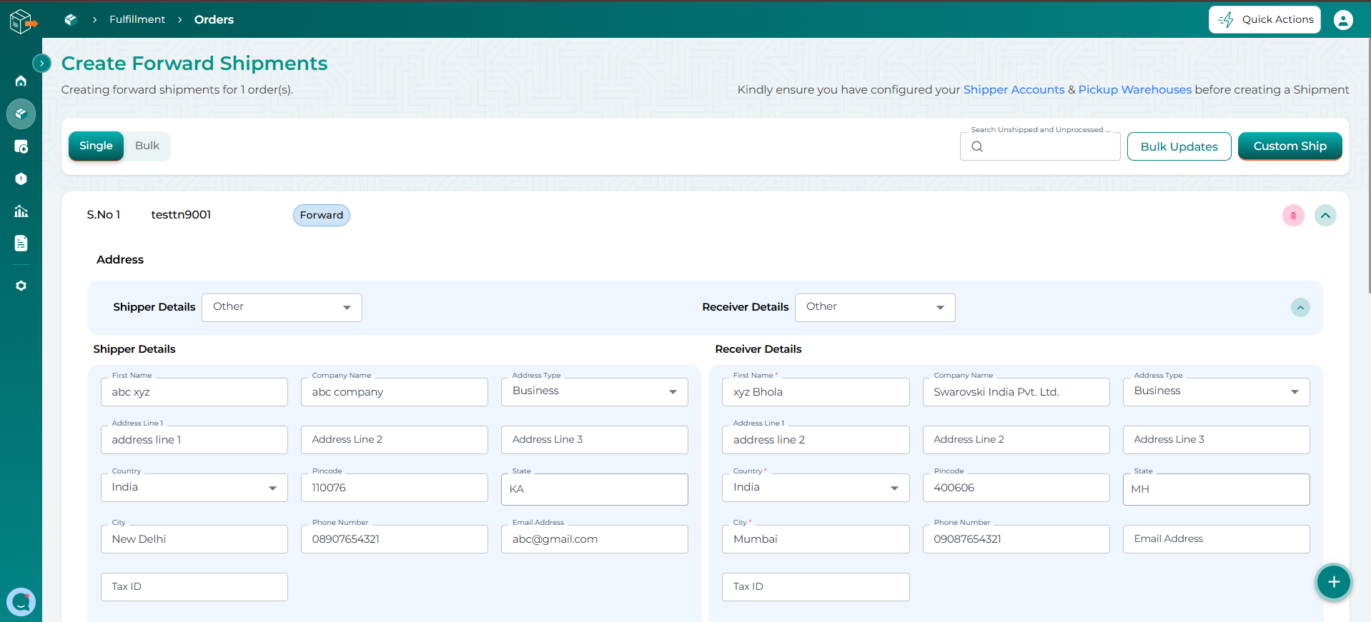Click receiver Address Line 3 field
Viewport: 1371px width, 622px height.
tap(1216, 440)
